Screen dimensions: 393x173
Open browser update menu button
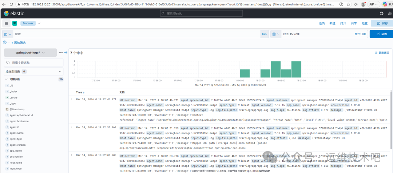[x=374, y=4]
